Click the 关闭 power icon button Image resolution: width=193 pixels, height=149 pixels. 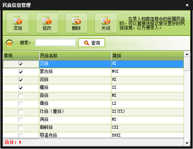point(106,23)
